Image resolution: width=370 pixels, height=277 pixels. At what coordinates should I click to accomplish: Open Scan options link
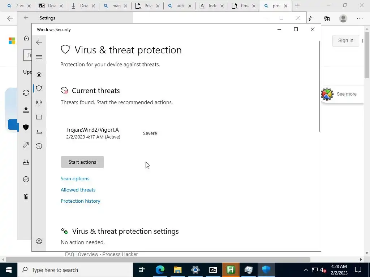point(75,179)
